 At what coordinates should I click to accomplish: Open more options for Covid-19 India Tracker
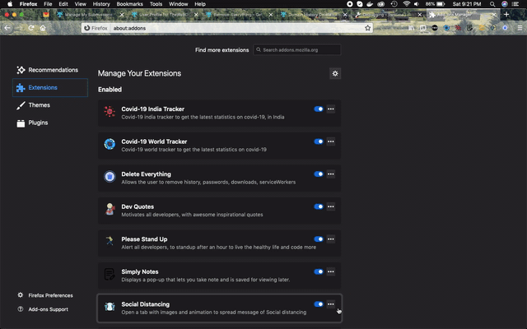[331, 109]
